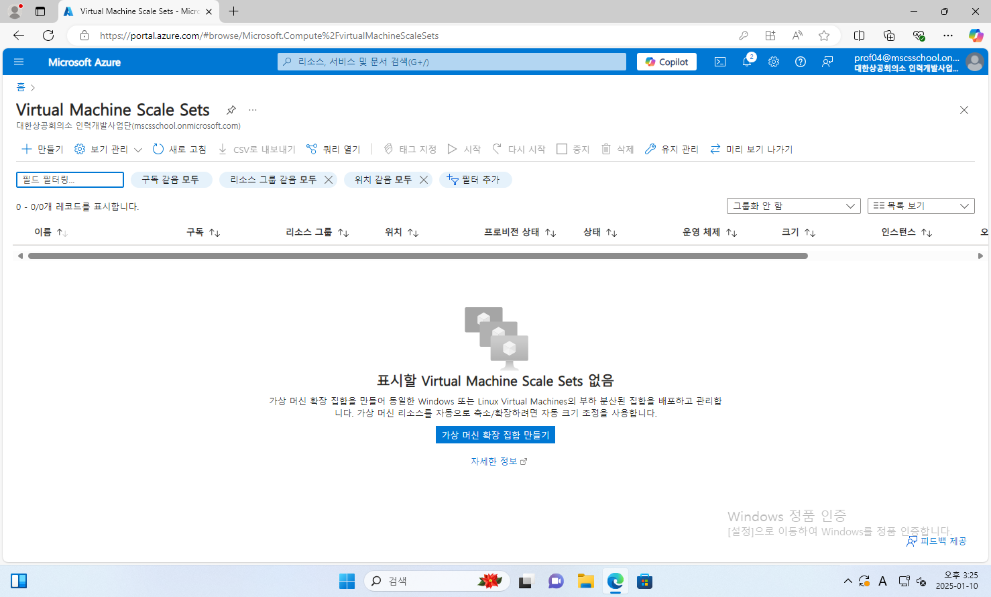Open the Azure portal hamburger menu

click(x=19, y=62)
